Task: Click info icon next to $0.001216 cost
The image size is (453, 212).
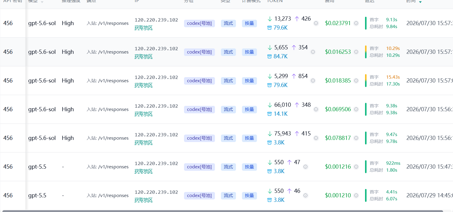Action: (x=356, y=167)
